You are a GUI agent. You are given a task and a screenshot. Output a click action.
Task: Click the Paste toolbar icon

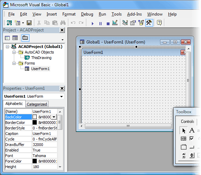[55, 23]
